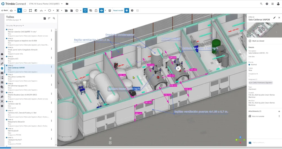Go back using the Back arrow
282x149 pixels.
click(x=4, y=10)
